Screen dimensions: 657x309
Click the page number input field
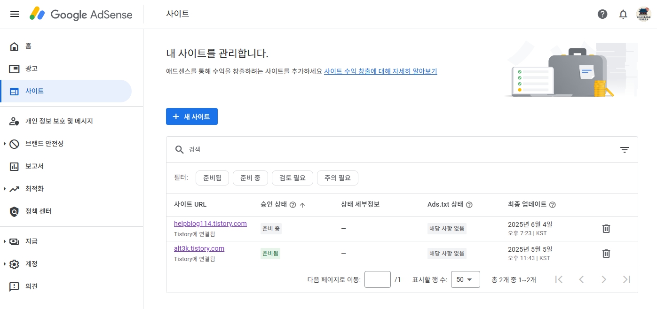[378, 279]
